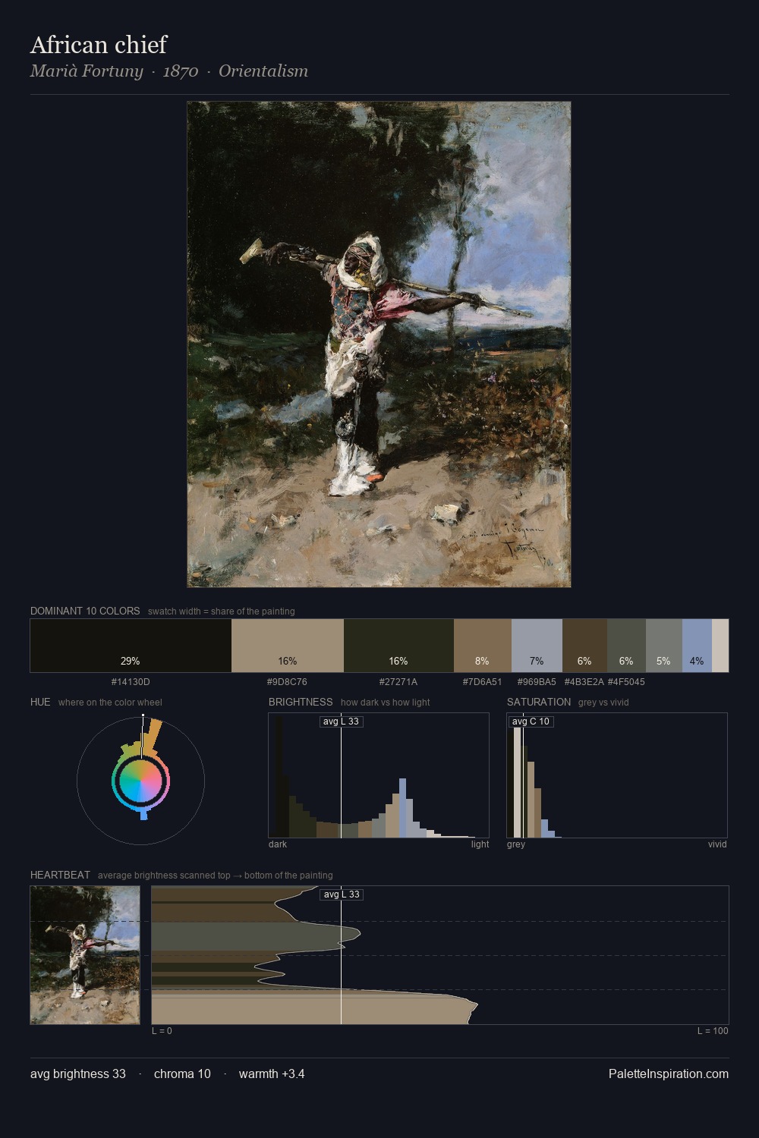
Task: Click the "HEARTBEAT" section heading
Action: coord(60,875)
